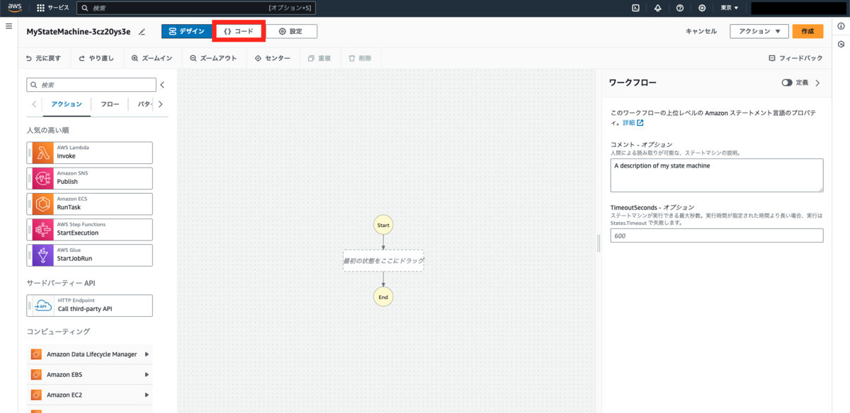Select the Amazon SNS Publish action
This screenshot has height=413, width=850.
89,178
